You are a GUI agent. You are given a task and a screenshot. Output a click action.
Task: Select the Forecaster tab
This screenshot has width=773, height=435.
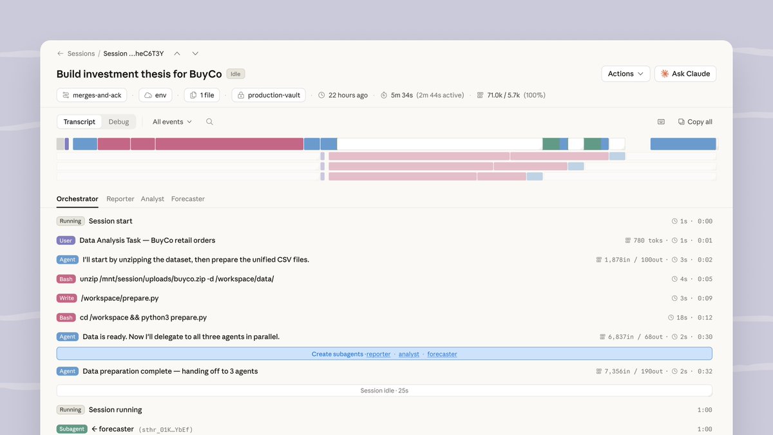click(187, 198)
